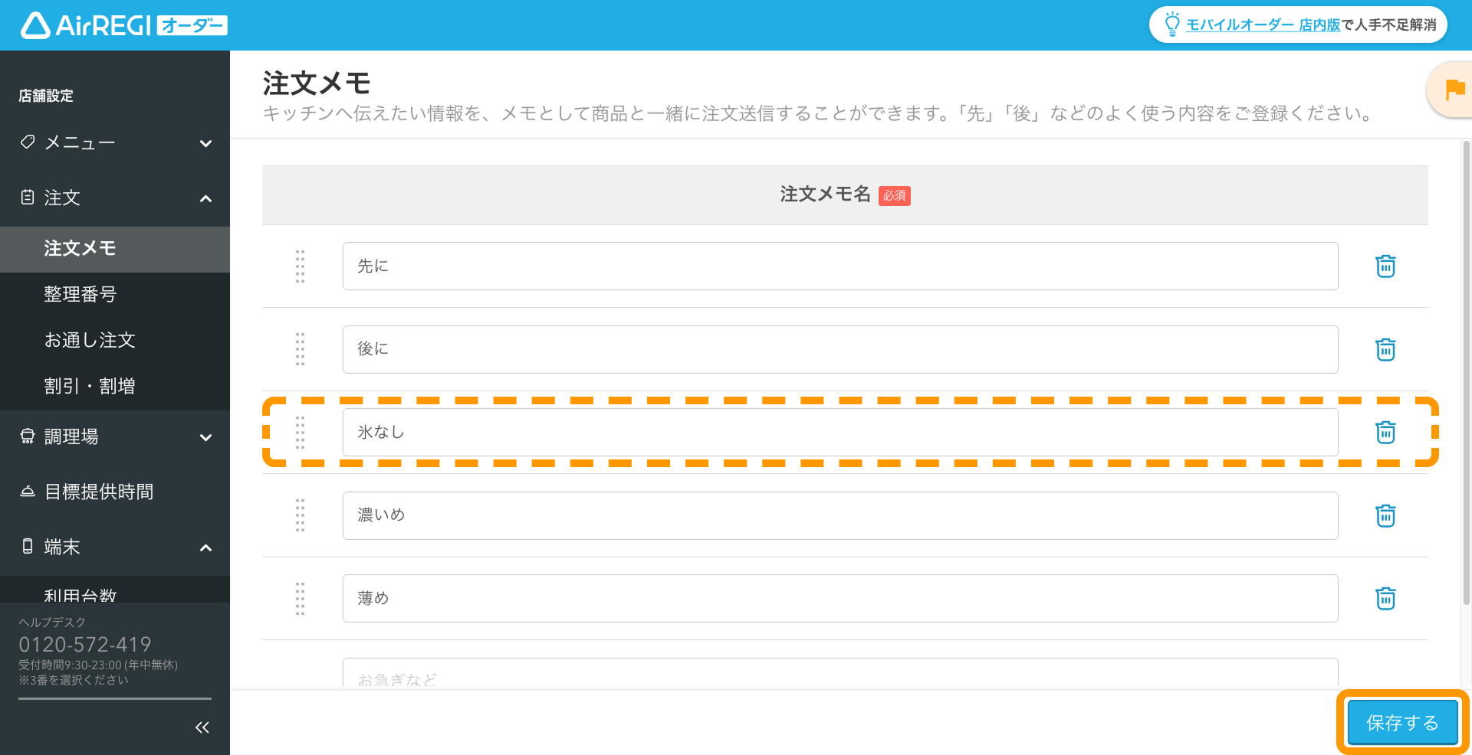1472x755 pixels.
Task: Open the 目標提供時間 sidebar item
Action: click(x=115, y=492)
